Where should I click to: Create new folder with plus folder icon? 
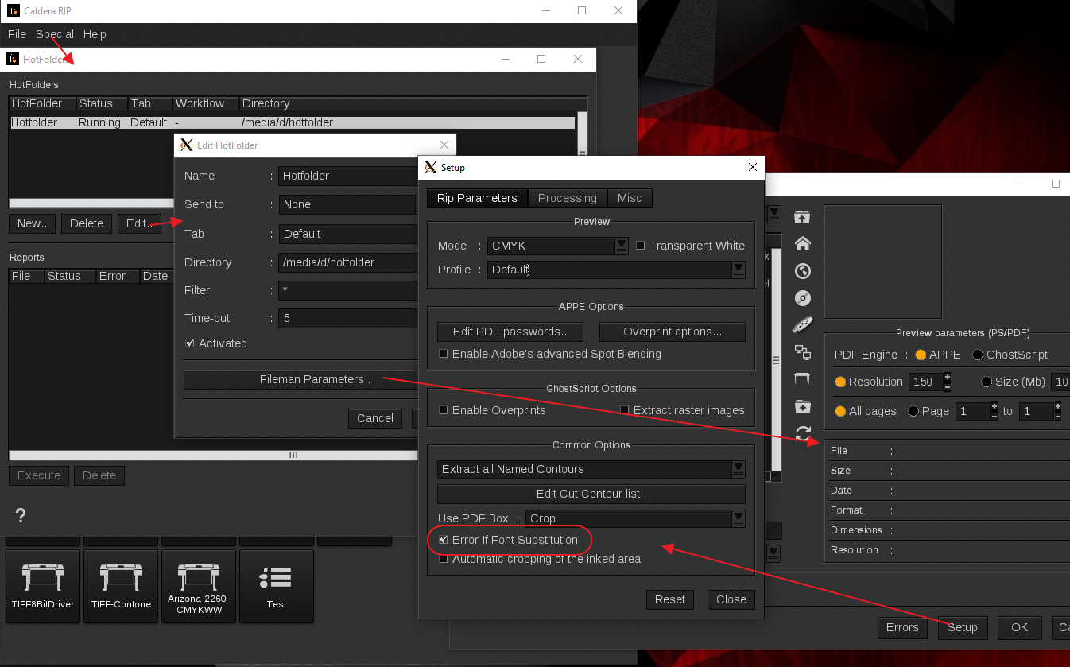[803, 406]
